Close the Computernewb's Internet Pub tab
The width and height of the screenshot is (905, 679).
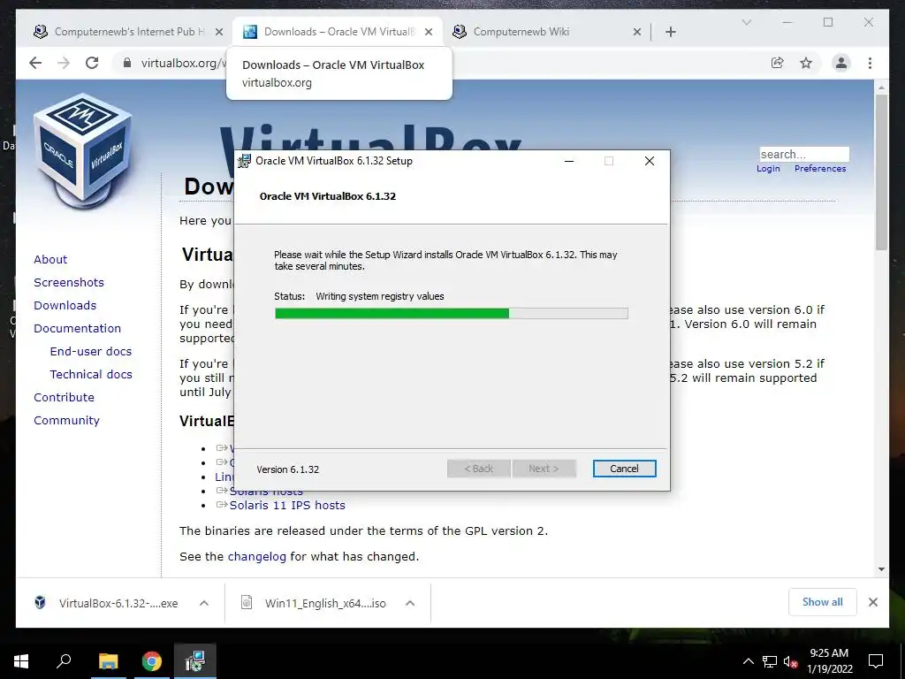[219, 32]
